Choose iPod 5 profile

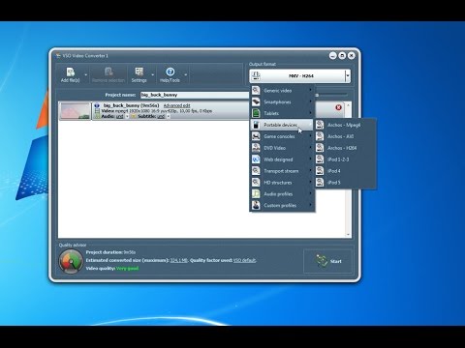(x=346, y=183)
